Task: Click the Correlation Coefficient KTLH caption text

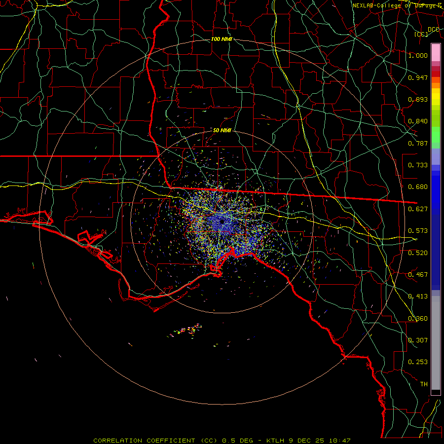Action: point(222,441)
